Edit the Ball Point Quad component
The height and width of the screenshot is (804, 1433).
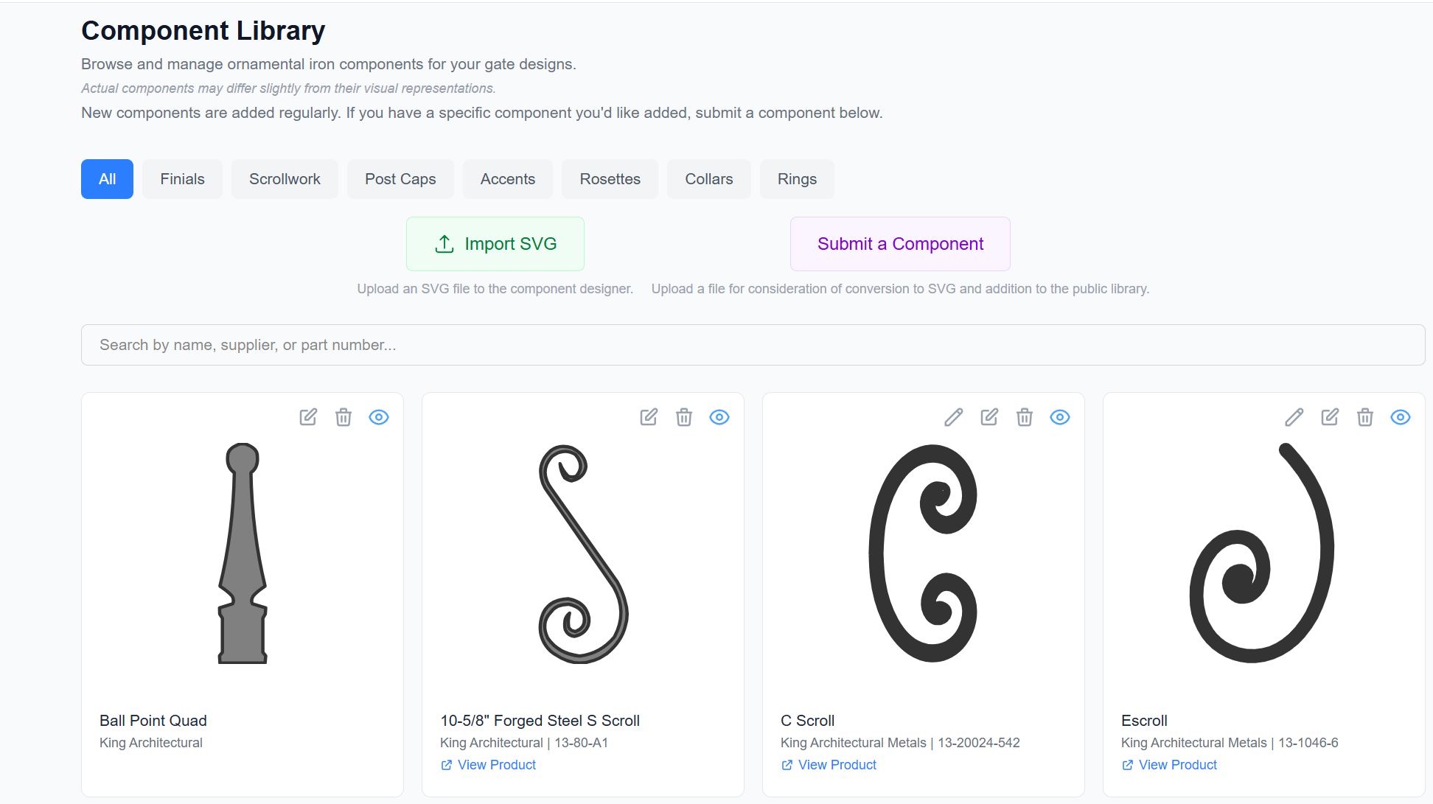point(308,417)
